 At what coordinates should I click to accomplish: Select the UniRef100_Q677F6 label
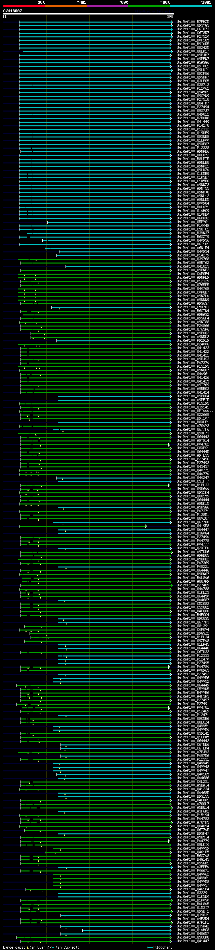pyautogui.click(x=193, y=430)
